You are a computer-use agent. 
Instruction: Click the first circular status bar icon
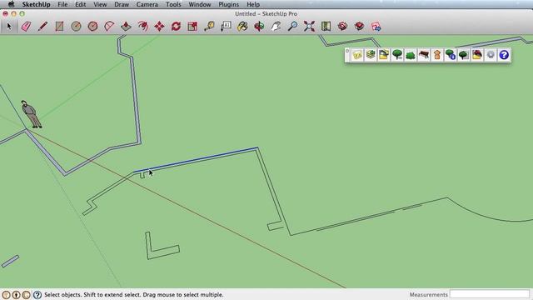pyautogui.click(x=6, y=294)
